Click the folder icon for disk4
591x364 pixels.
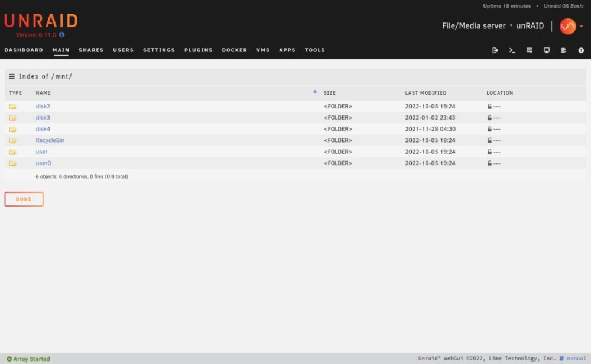click(13, 129)
